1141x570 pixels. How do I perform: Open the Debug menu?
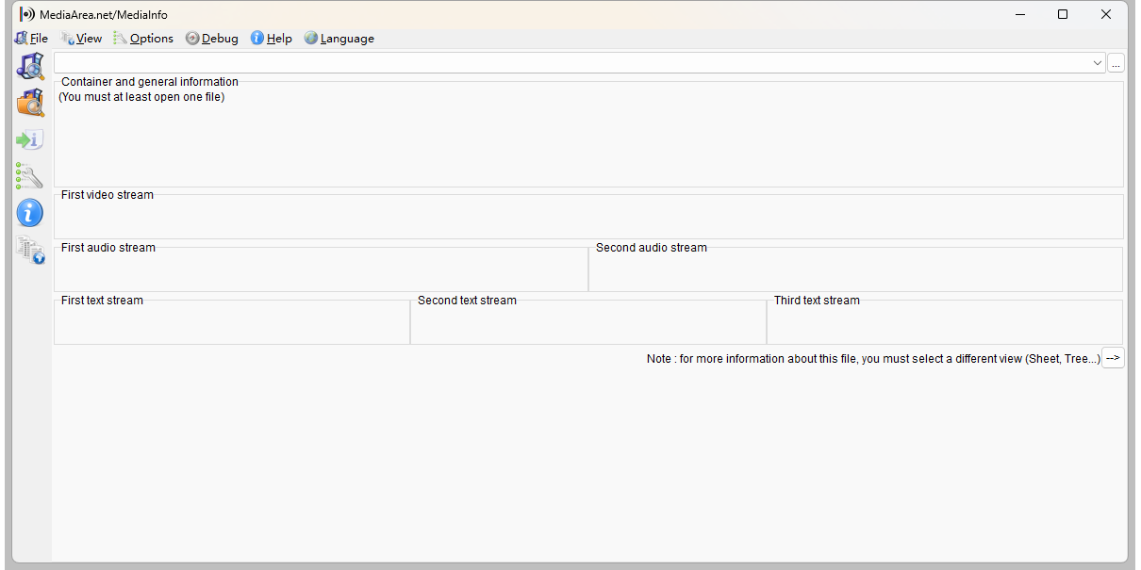[x=212, y=39]
